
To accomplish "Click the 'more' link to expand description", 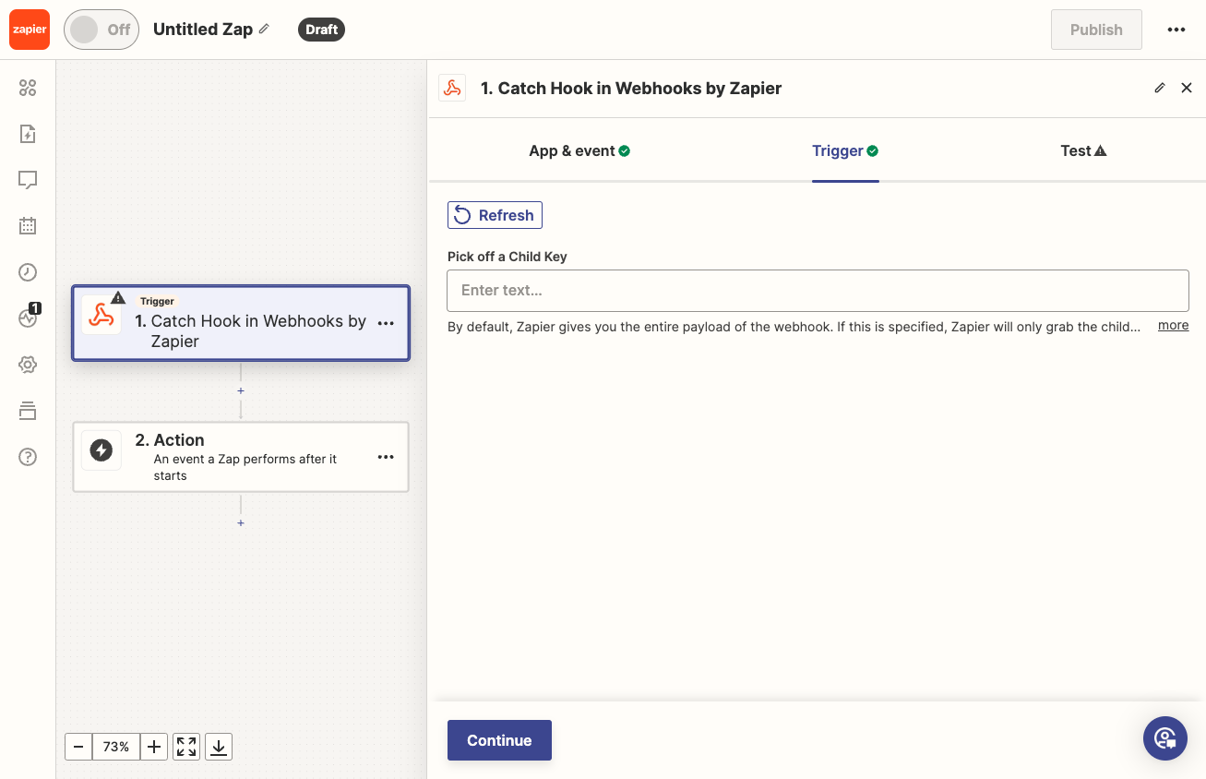I will 1174,325.
